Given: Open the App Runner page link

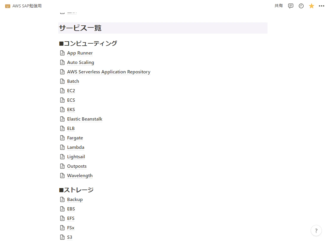Looking at the screenshot, I should click(80, 53).
